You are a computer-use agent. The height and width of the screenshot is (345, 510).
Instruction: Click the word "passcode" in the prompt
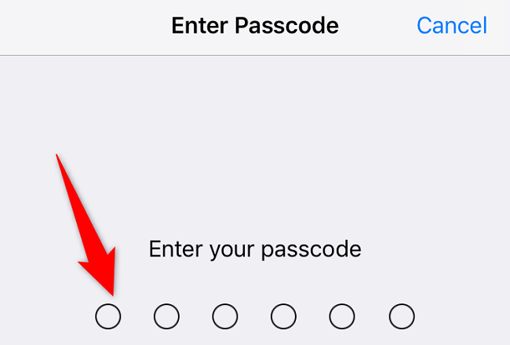(x=311, y=249)
